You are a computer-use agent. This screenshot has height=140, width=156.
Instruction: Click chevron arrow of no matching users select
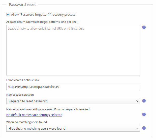coord(137,129)
